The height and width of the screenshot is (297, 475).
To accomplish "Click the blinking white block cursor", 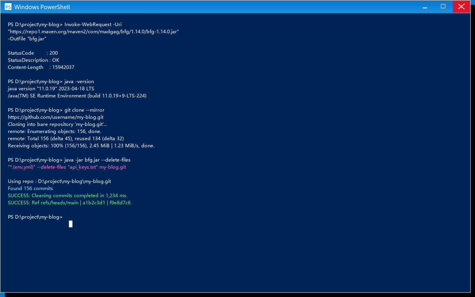I will coord(70,224).
